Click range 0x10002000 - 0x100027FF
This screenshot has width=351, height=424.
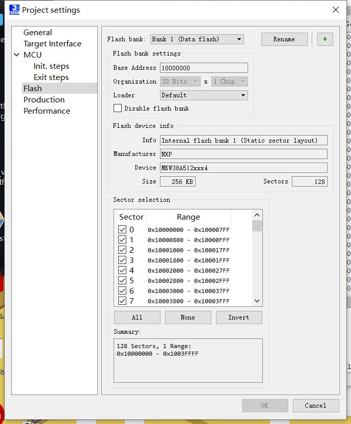pos(188,271)
